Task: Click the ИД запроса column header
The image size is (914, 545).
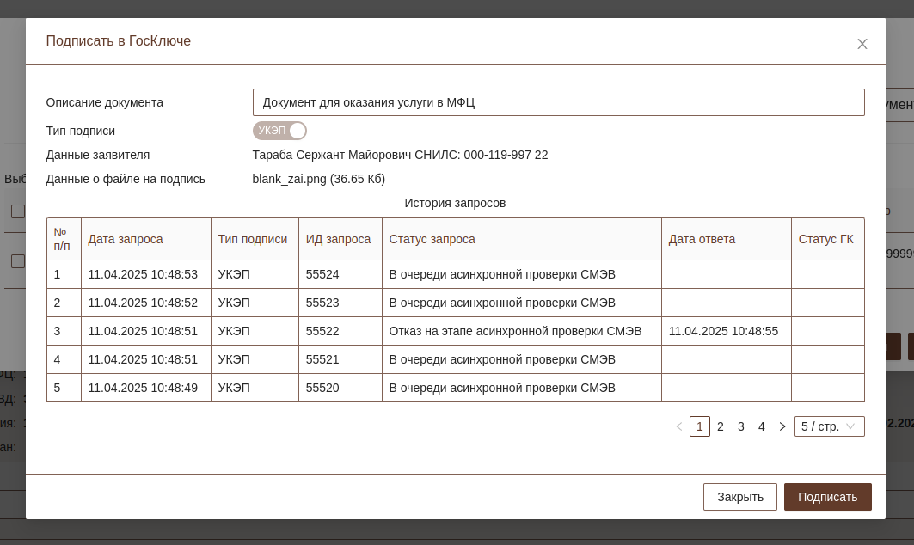Action: [339, 239]
